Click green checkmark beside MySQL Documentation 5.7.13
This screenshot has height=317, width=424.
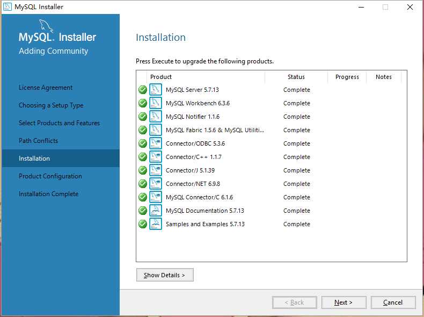click(143, 210)
